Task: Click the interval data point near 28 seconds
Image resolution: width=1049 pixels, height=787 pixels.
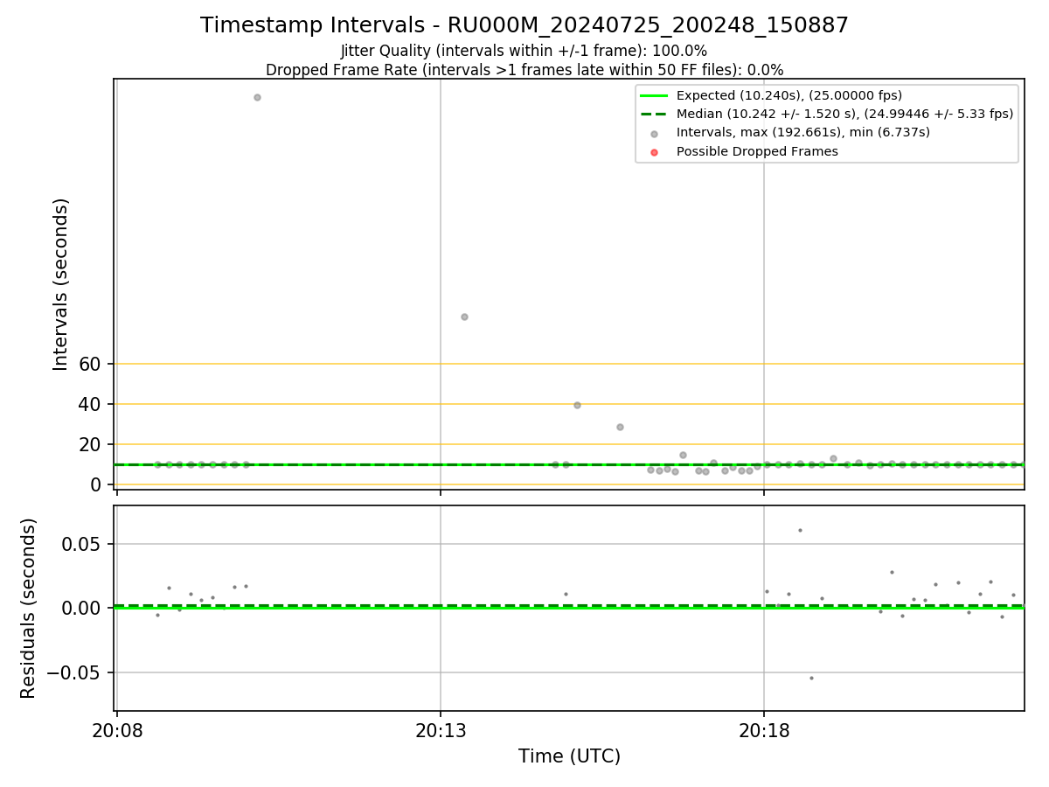Action: click(x=620, y=427)
